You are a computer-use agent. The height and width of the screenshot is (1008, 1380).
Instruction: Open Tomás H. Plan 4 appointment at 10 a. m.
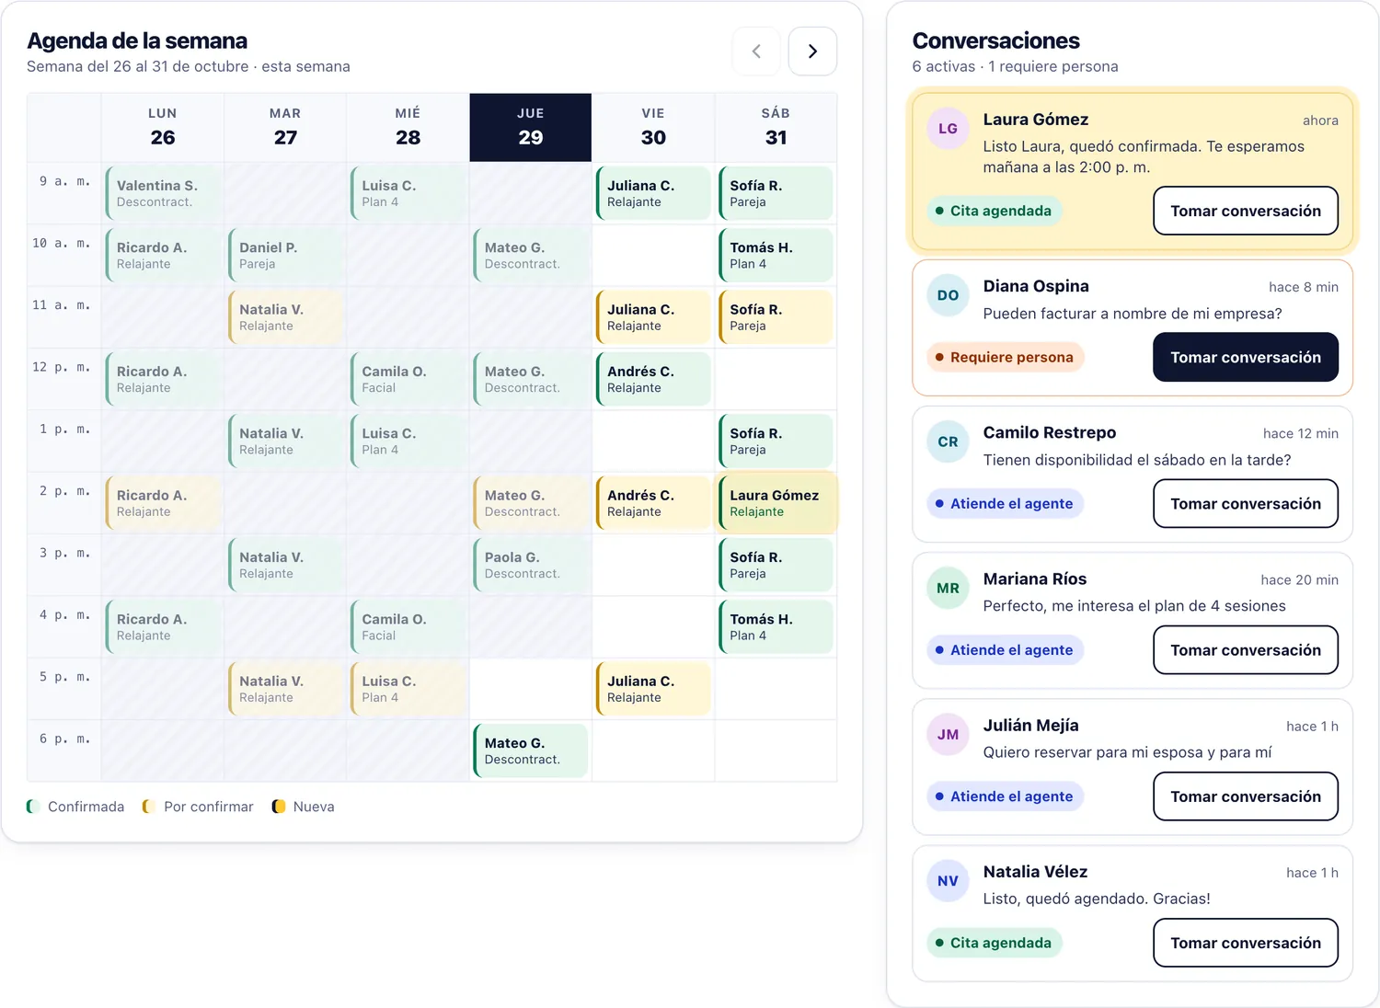point(776,255)
